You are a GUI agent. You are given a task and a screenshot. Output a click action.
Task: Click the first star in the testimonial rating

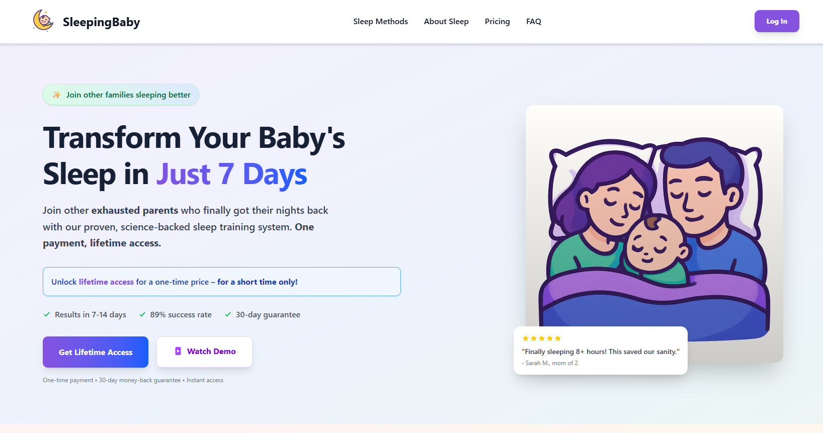tap(526, 338)
